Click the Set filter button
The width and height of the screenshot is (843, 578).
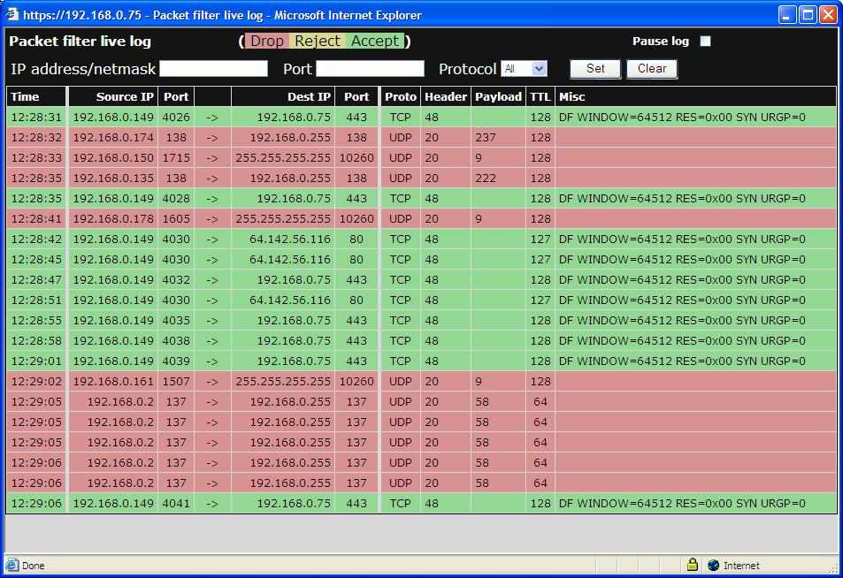595,69
